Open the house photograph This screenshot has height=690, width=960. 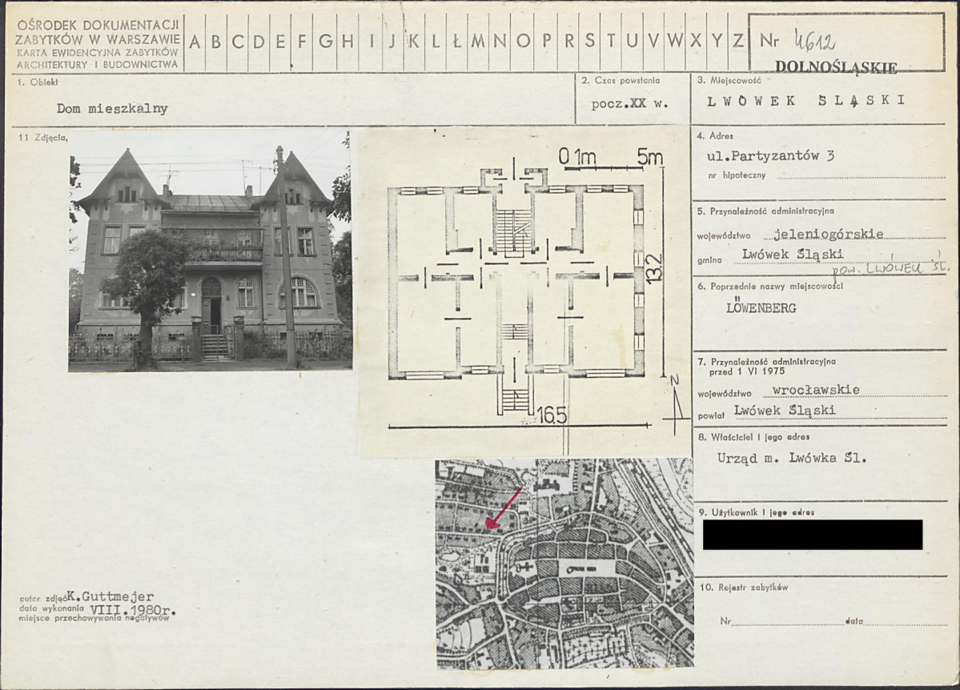point(210,251)
